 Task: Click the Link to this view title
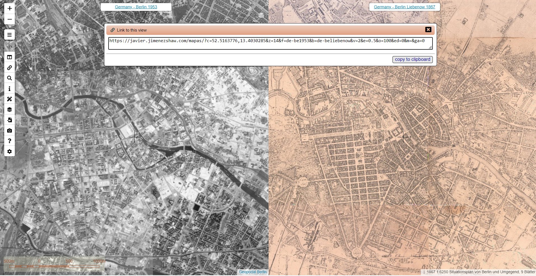pos(132,30)
